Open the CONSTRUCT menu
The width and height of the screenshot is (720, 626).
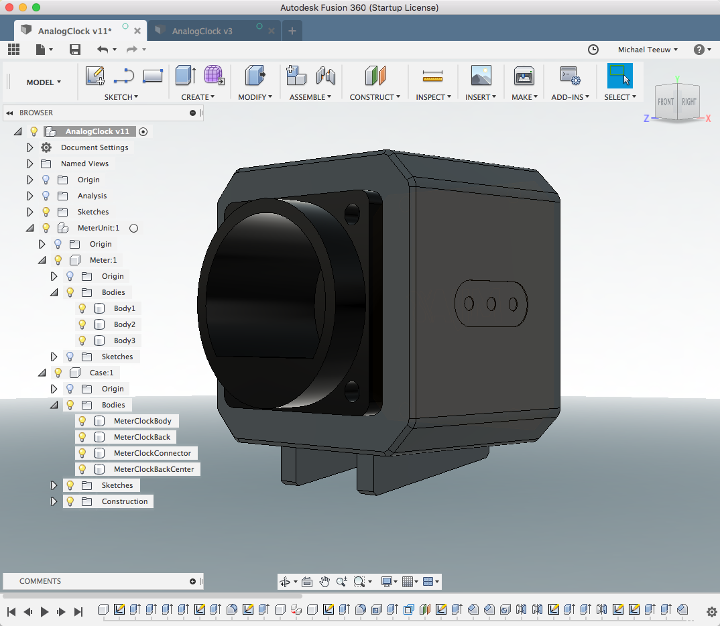tap(375, 97)
